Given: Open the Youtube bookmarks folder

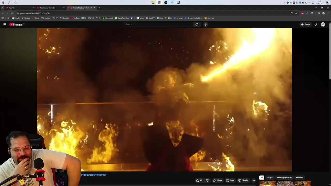Looking at the screenshot, I should [x=46, y=18].
